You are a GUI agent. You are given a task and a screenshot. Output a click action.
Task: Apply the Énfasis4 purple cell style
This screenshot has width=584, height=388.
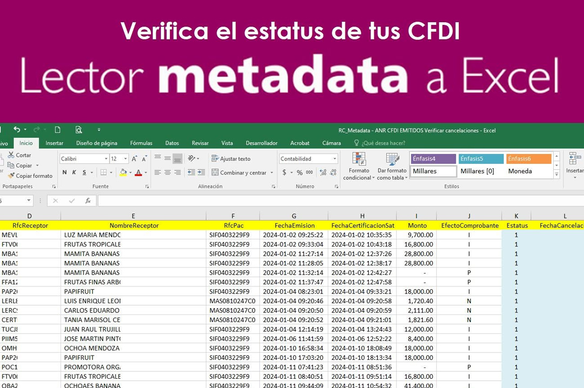(x=434, y=159)
